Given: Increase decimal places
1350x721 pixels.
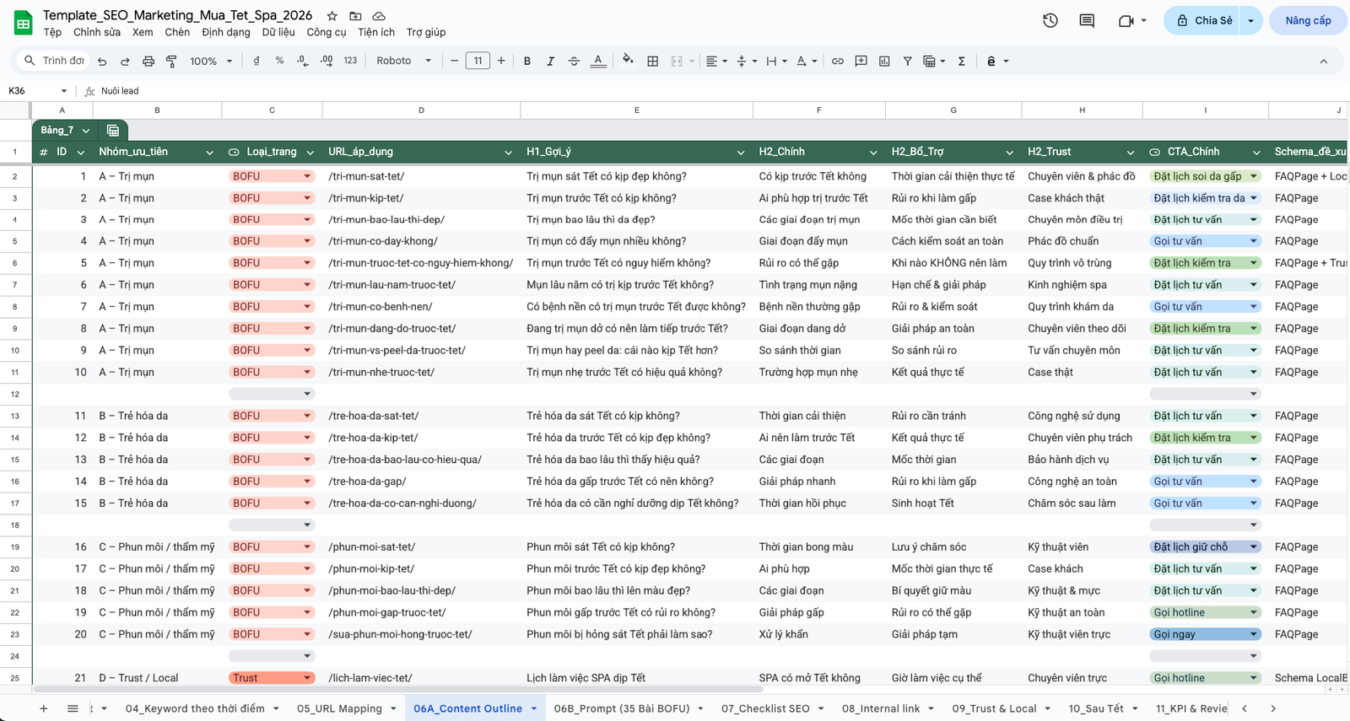Looking at the screenshot, I should point(327,61).
